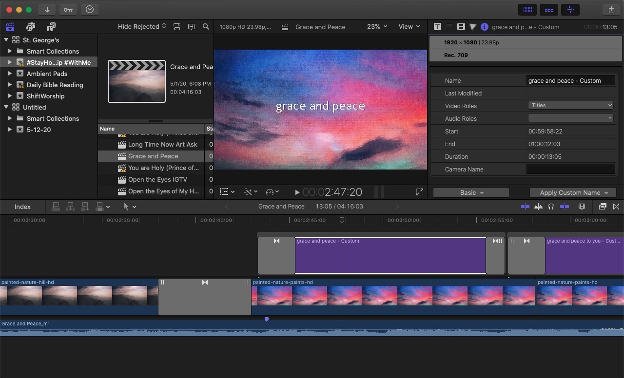The height and width of the screenshot is (378, 624).
Task: Open the Keyword Editor key icon
Action: 68,9
